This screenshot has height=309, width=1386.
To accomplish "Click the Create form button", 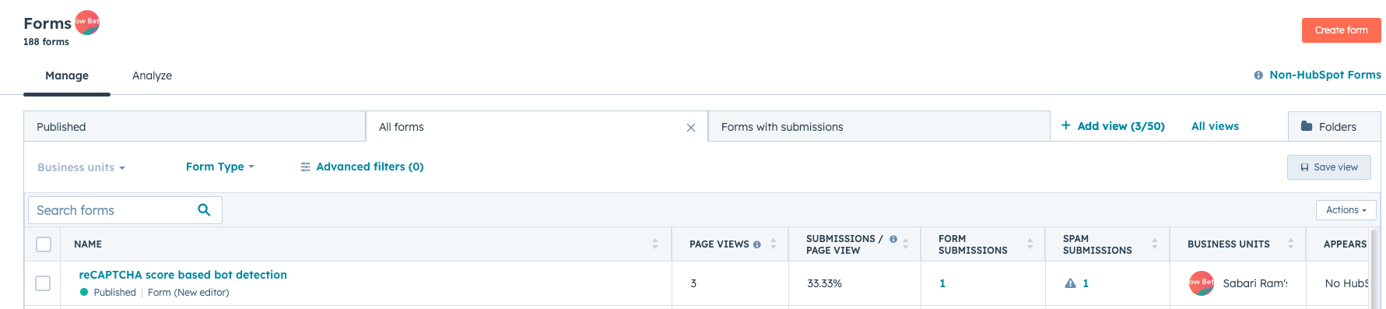I will point(1341,30).
